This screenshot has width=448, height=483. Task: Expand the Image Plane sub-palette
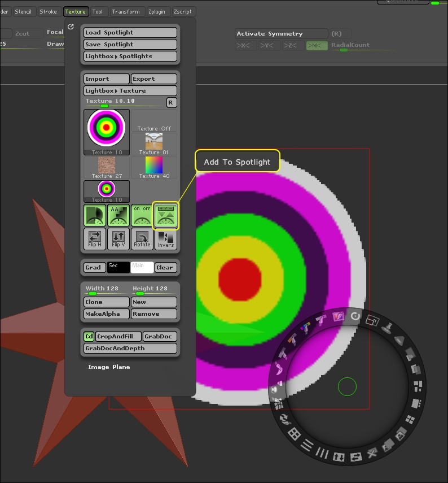pyautogui.click(x=109, y=367)
